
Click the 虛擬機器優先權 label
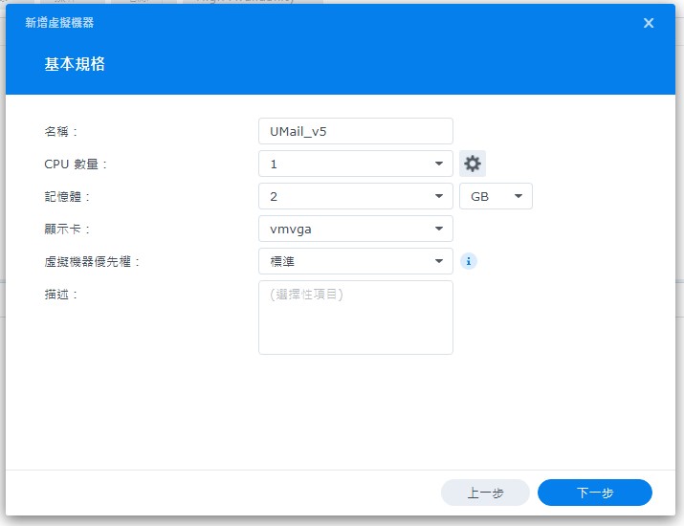click(92, 261)
